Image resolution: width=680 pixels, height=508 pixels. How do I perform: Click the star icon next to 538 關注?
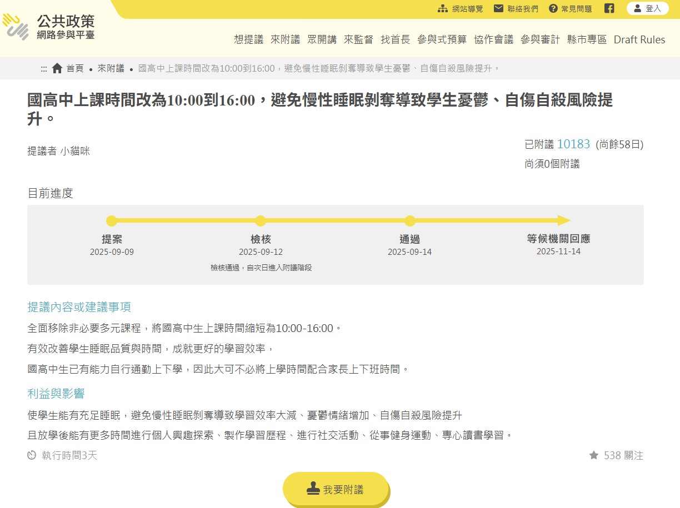[594, 455]
